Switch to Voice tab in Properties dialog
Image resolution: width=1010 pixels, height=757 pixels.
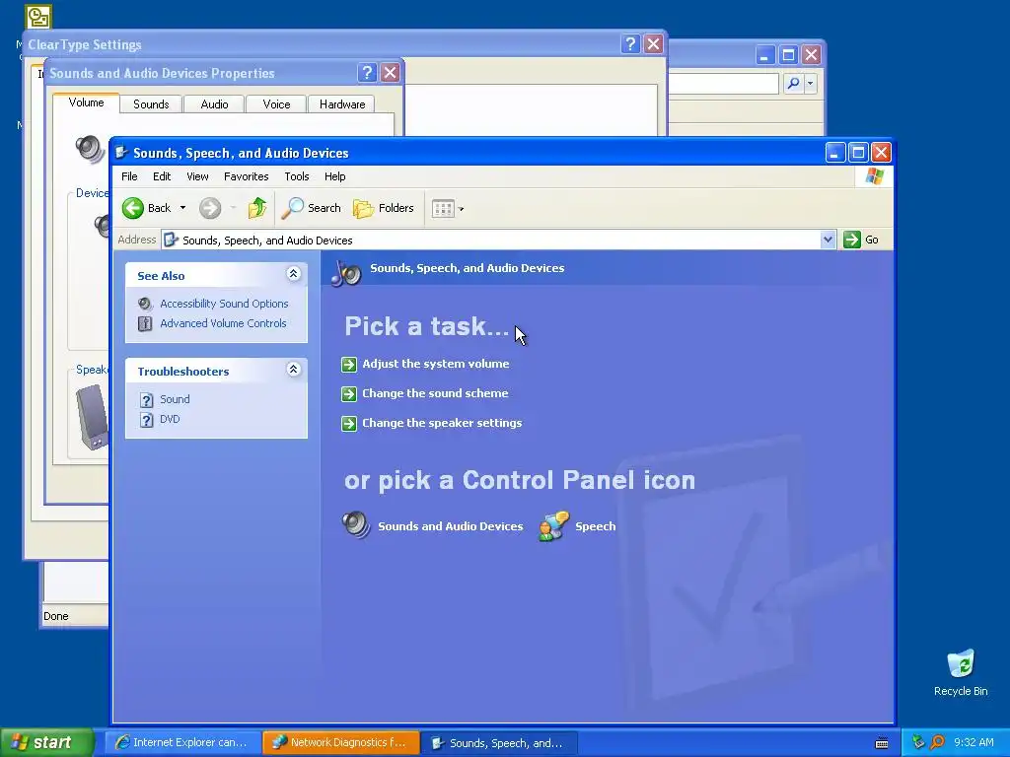point(276,104)
